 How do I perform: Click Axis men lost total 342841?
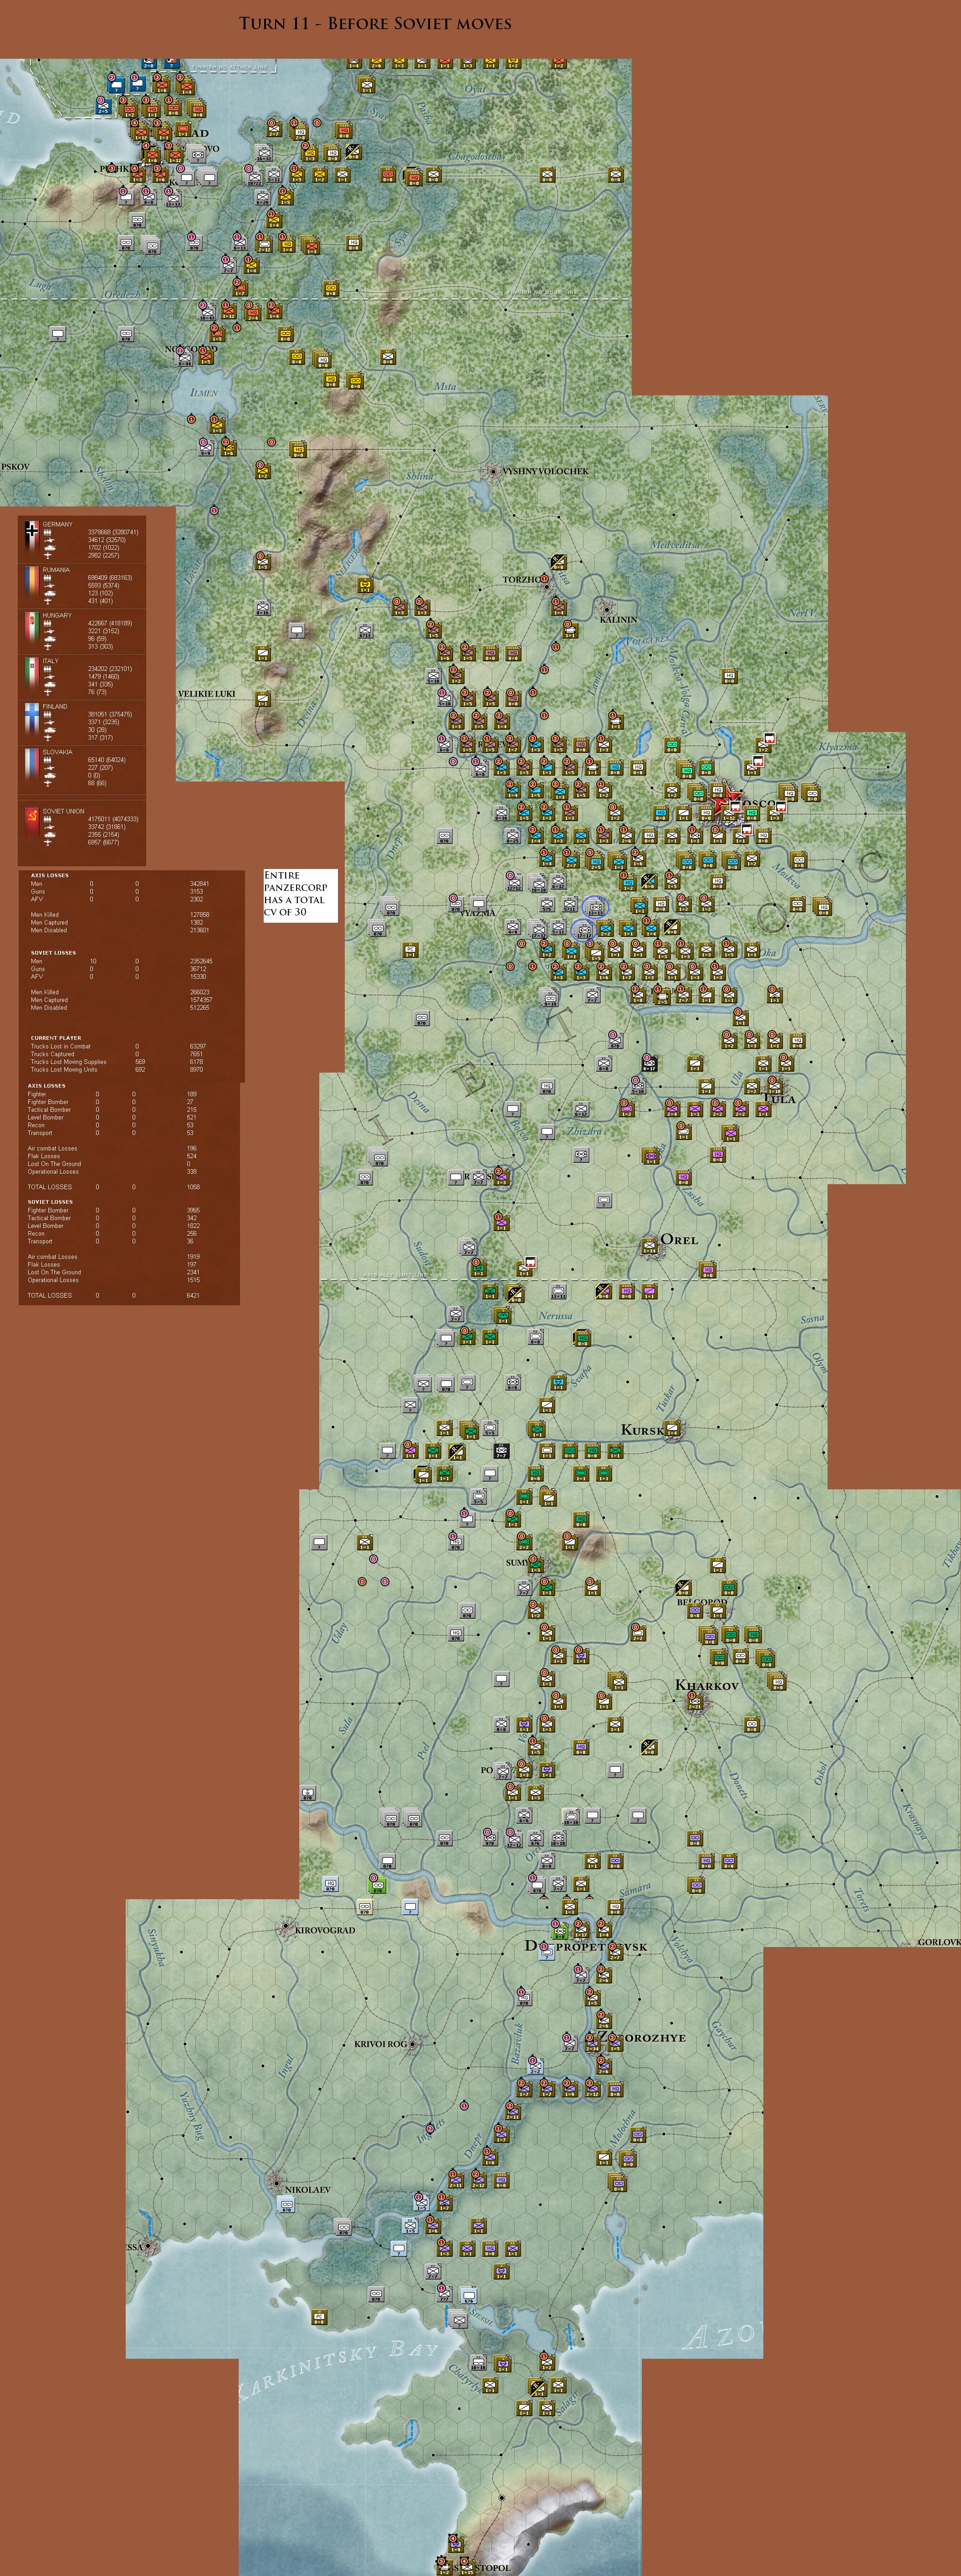pyautogui.click(x=199, y=884)
